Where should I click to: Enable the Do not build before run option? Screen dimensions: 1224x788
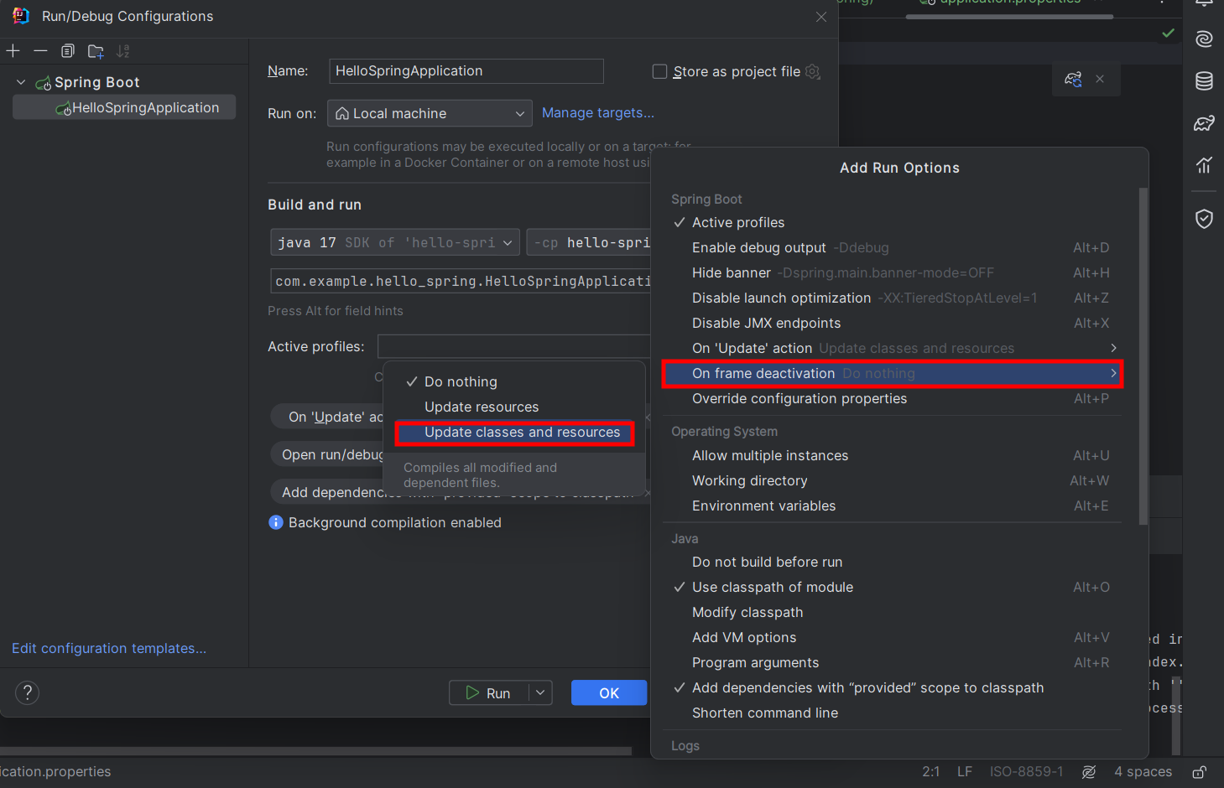point(893,562)
